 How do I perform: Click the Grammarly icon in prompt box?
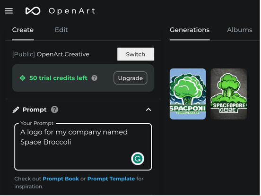pos(138,159)
